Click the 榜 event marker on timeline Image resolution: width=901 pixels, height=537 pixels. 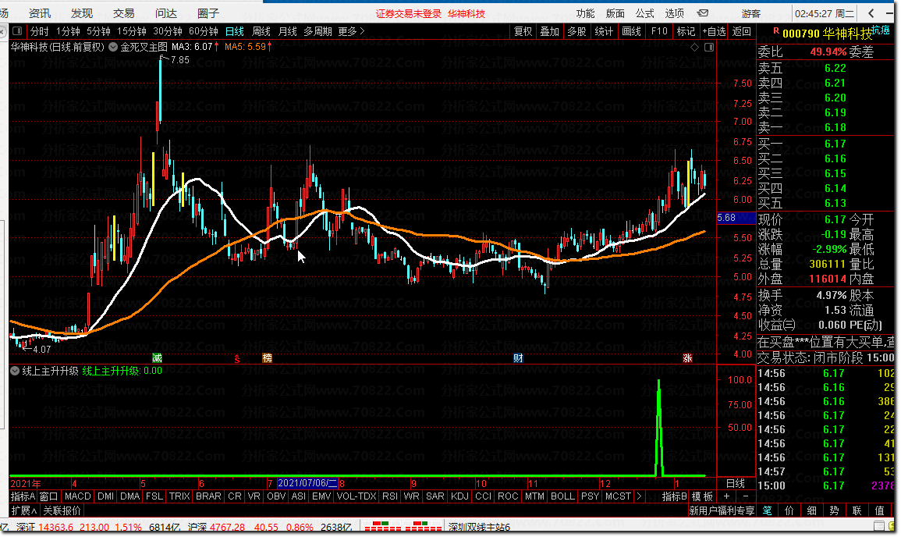(268, 358)
